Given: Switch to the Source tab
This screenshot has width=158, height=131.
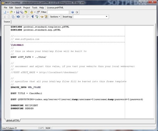Looking at the screenshot, I should click(7, 22).
